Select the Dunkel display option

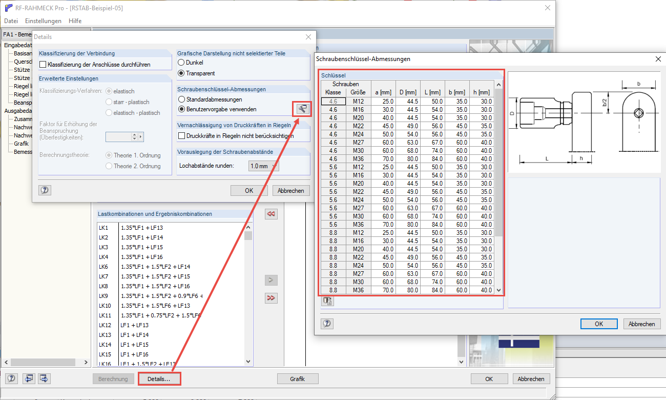click(181, 63)
